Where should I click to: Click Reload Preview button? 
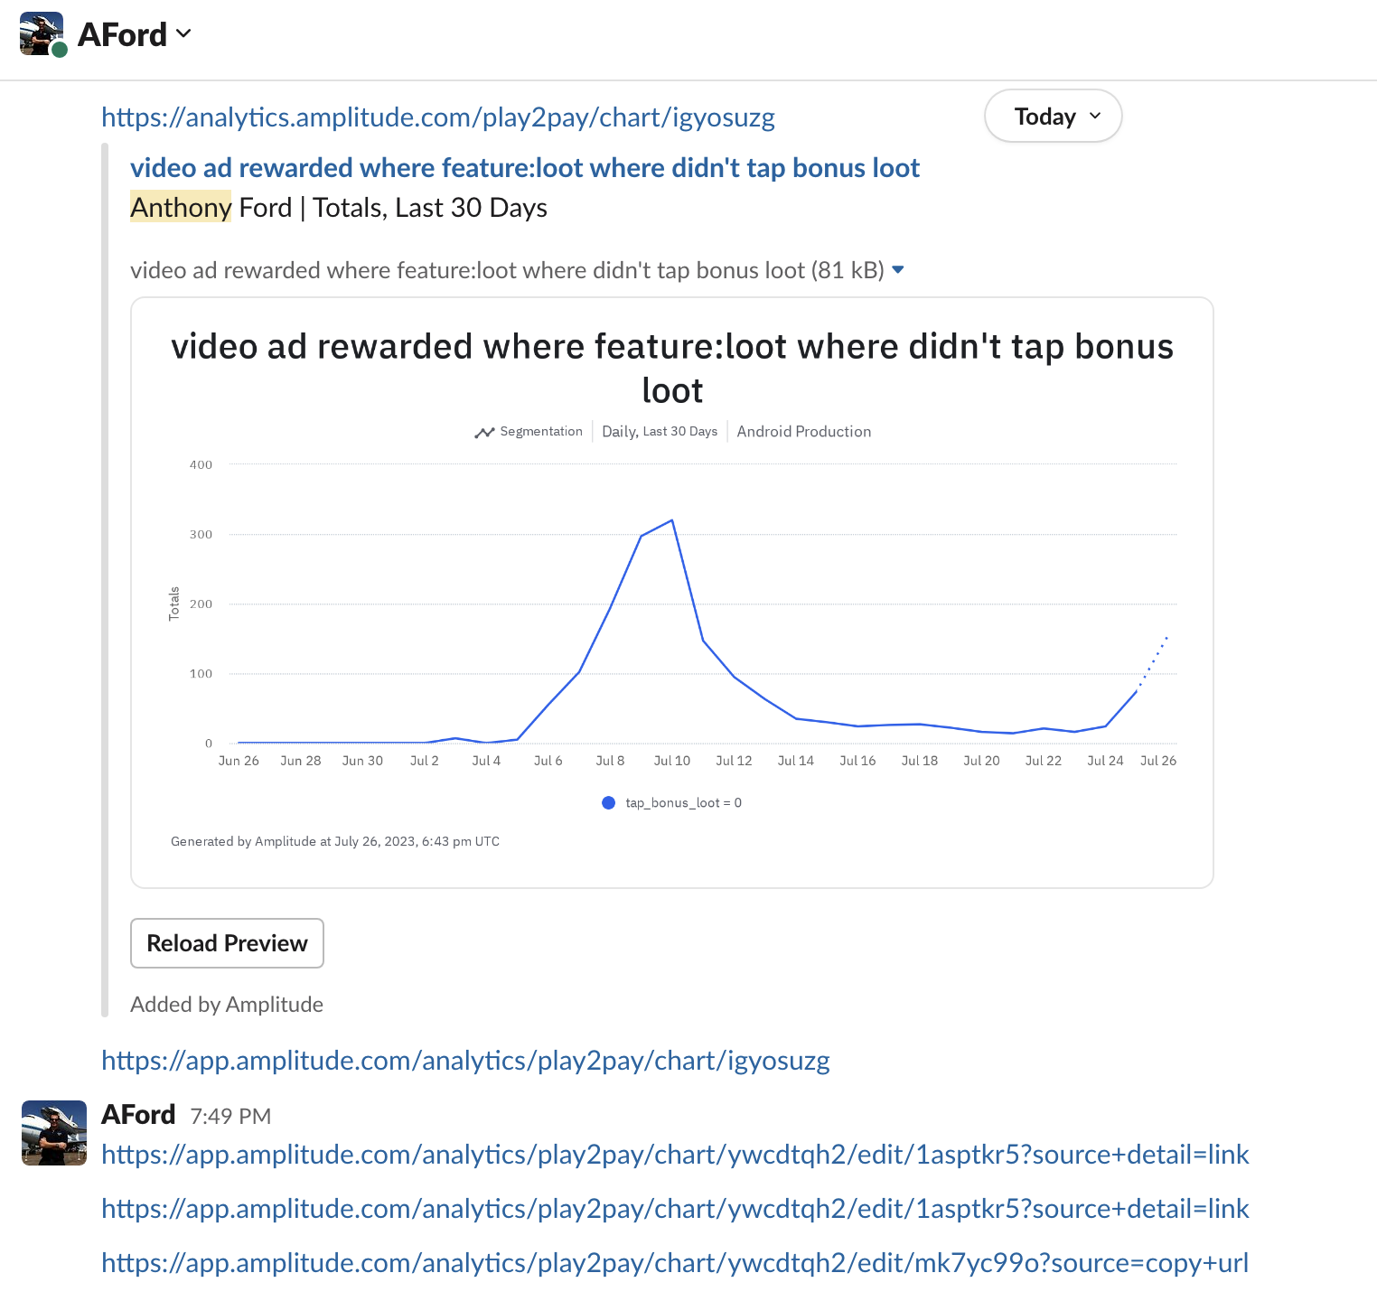tap(227, 943)
